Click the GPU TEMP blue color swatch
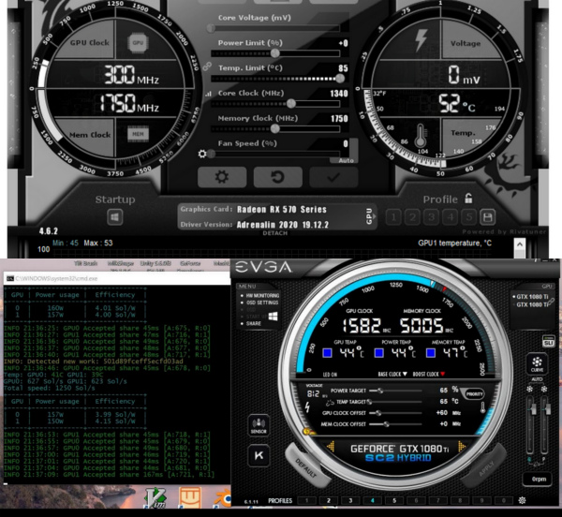Screen dimensions: 562x517 click(327, 353)
